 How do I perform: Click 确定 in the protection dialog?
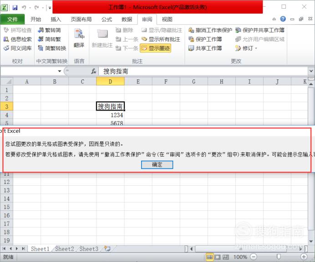pyautogui.click(x=157, y=165)
